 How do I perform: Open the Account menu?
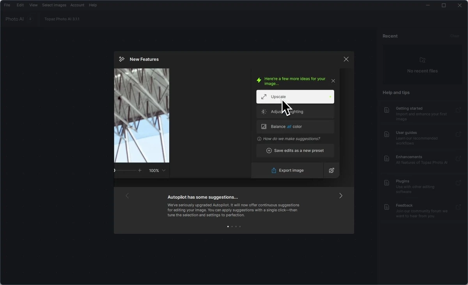[77, 5]
